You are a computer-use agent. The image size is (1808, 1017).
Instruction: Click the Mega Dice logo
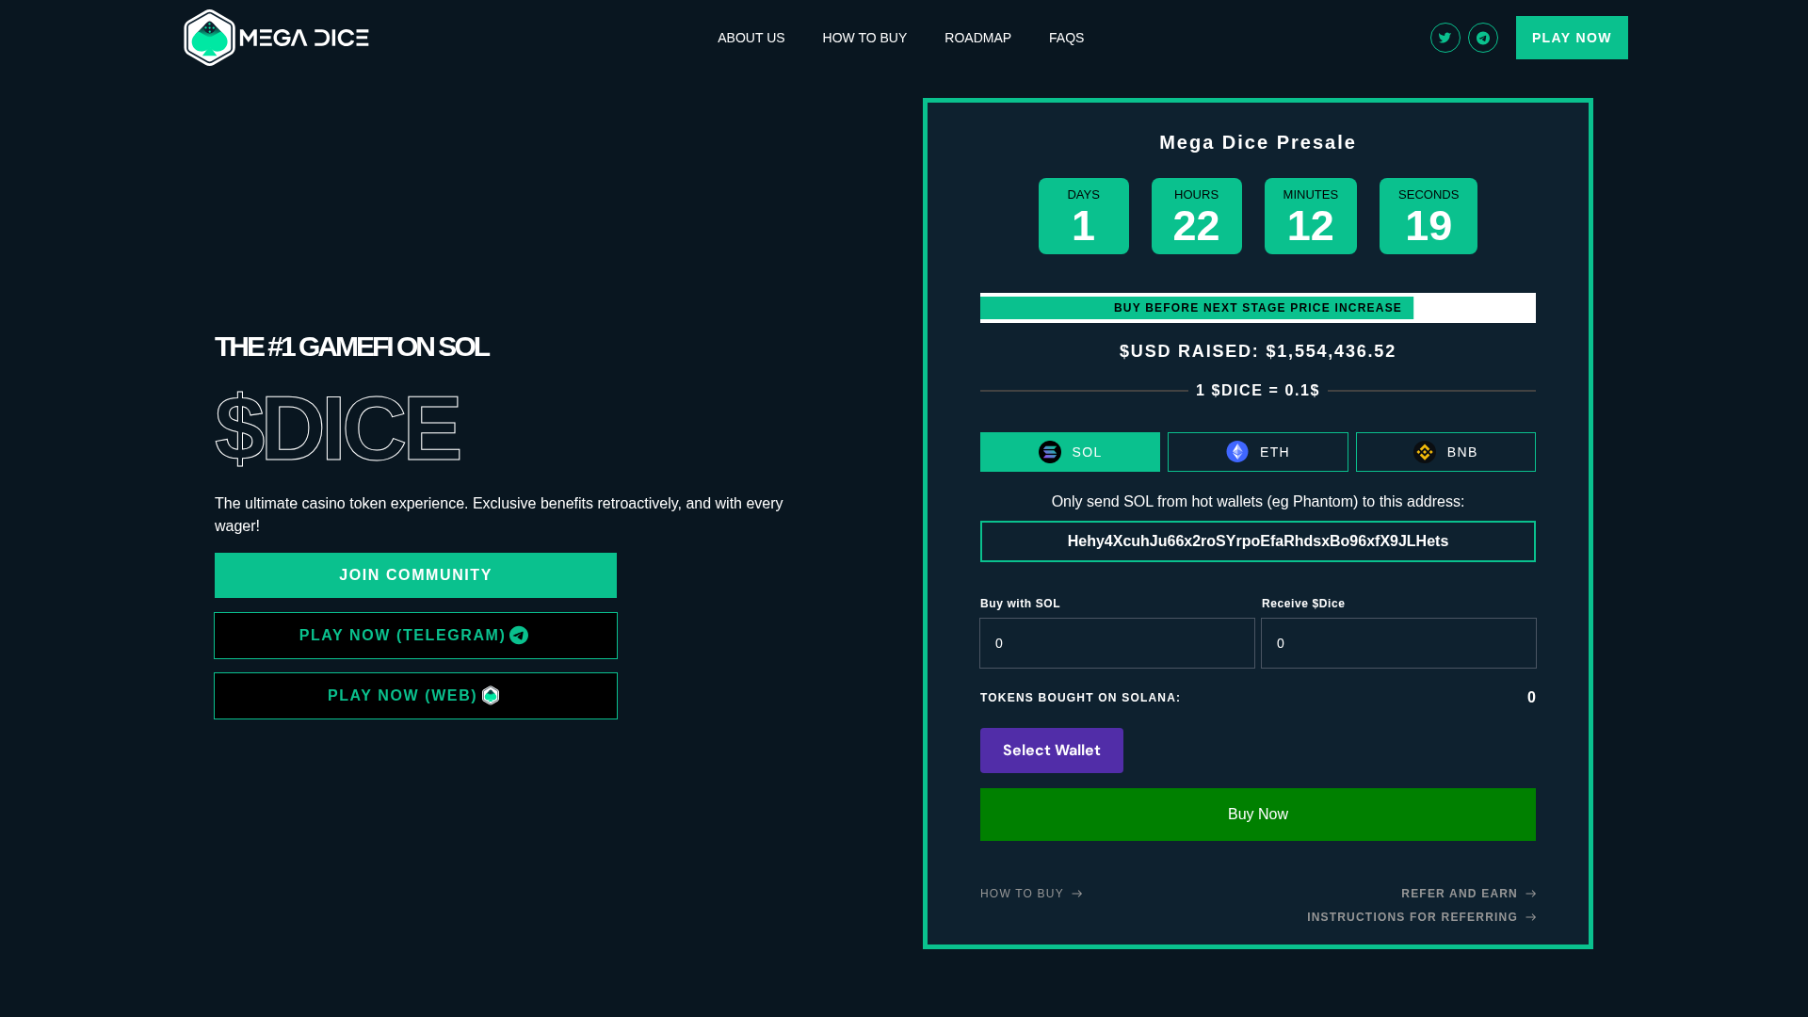pyautogui.click(x=276, y=38)
